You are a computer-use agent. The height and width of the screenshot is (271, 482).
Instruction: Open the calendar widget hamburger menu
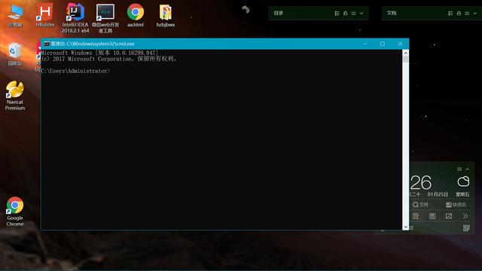click(x=459, y=169)
